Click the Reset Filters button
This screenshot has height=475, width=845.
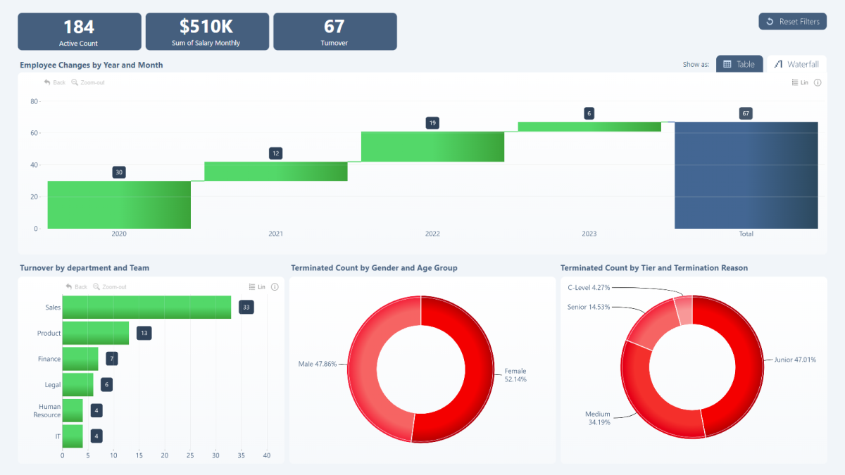pyautogui.click(x=792, y=22)
